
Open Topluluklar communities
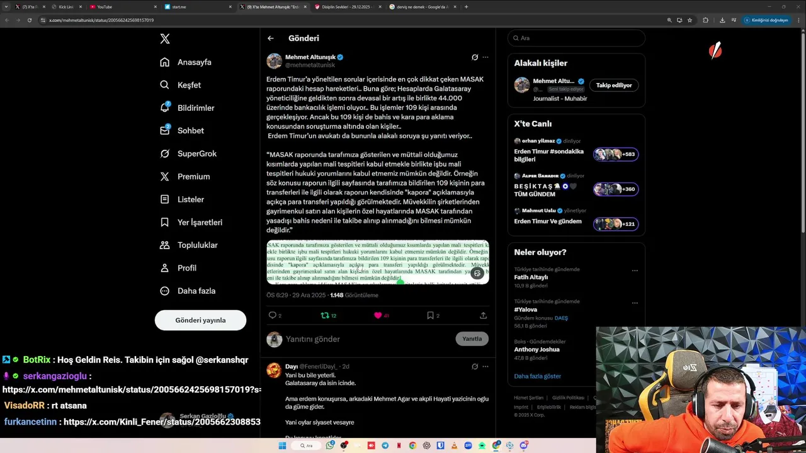tap(189, 245)
